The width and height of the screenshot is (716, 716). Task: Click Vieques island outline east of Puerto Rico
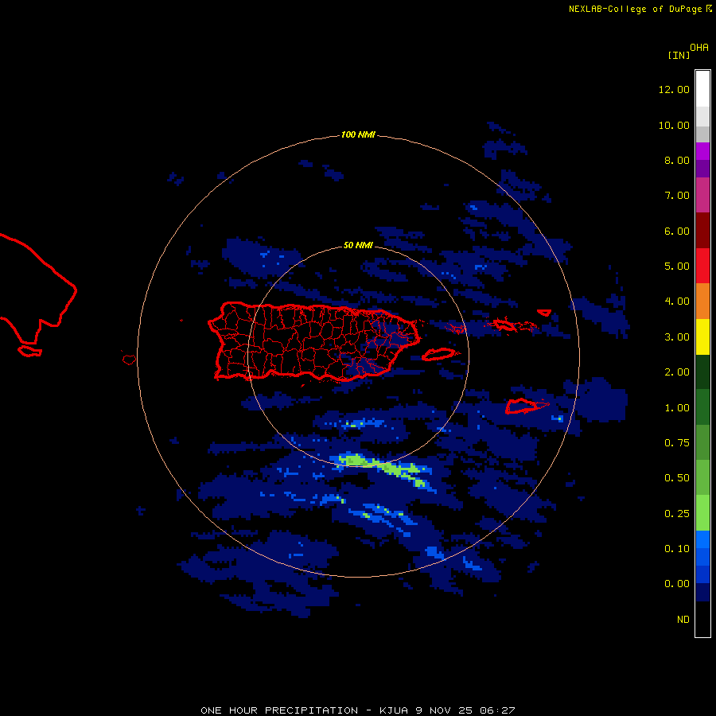(x=438, y=354)
